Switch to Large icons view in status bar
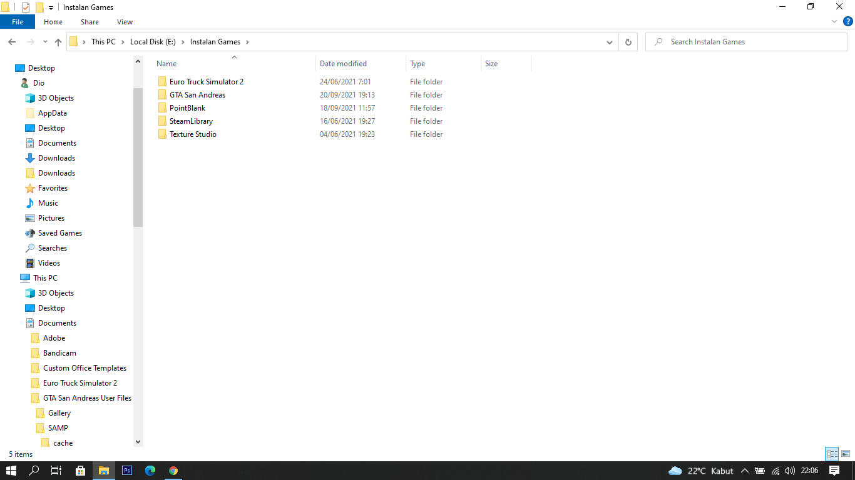855x480 pixels. pos(846,454)
